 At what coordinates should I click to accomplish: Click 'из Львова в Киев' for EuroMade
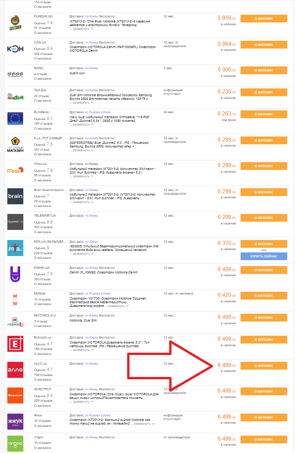click(x=97, y=112)
